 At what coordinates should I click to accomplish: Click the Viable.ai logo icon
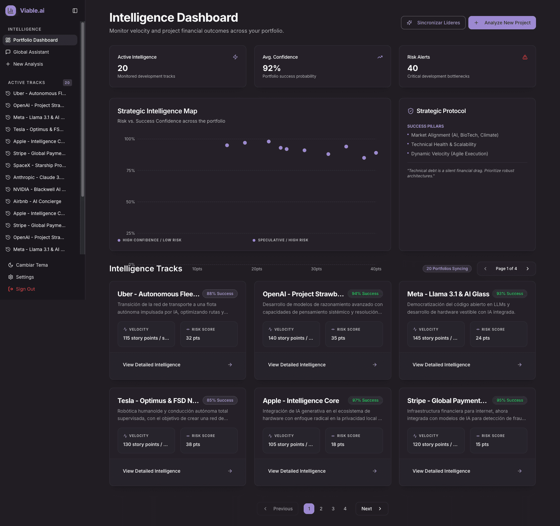pyautogui.click(x=11, y=11)
